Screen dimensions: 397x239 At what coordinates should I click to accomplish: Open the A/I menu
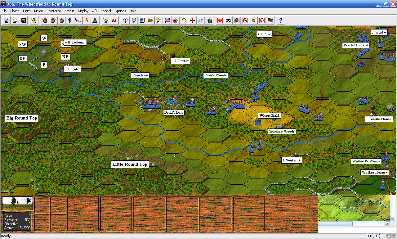tap(95, 11)
